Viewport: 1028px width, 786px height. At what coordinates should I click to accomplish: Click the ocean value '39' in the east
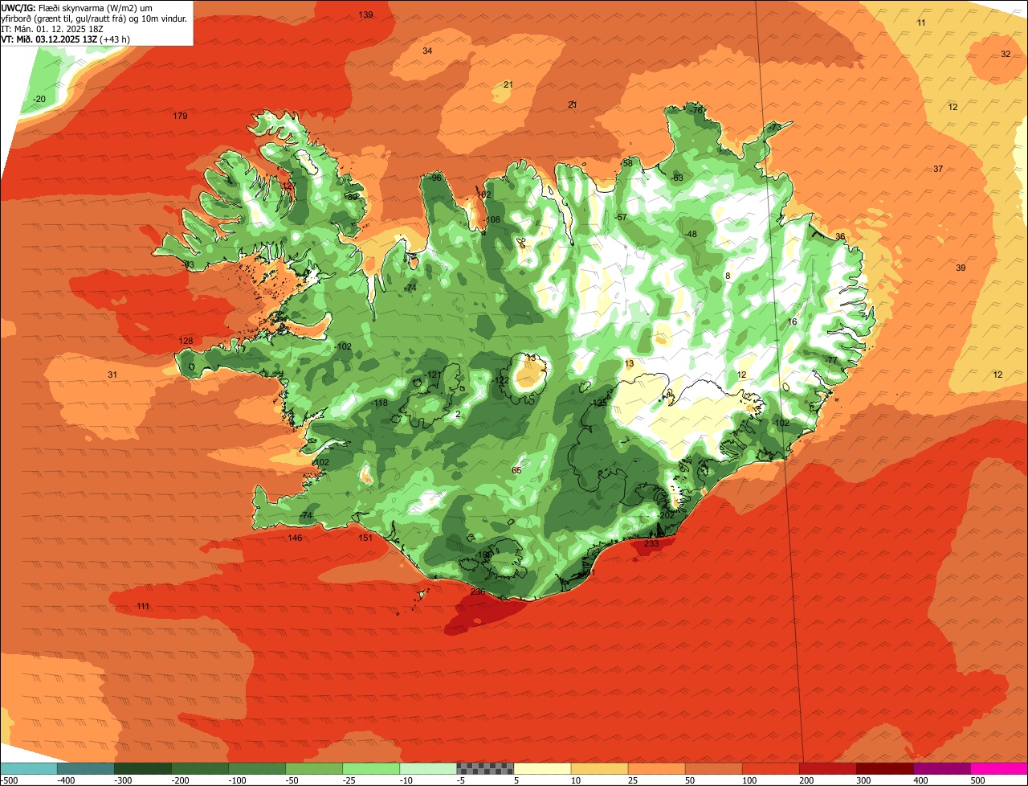coord(961,268)
